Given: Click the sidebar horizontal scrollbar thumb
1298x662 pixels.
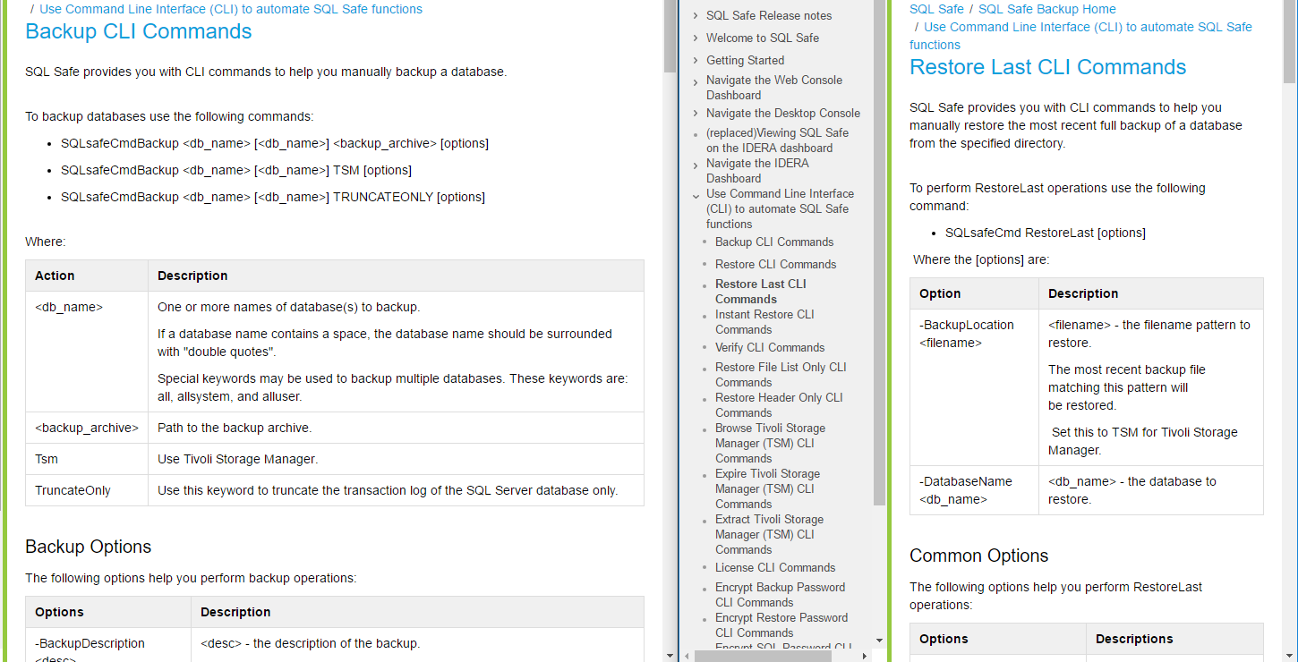Looking at the screenshot, I should pos(763,656).
